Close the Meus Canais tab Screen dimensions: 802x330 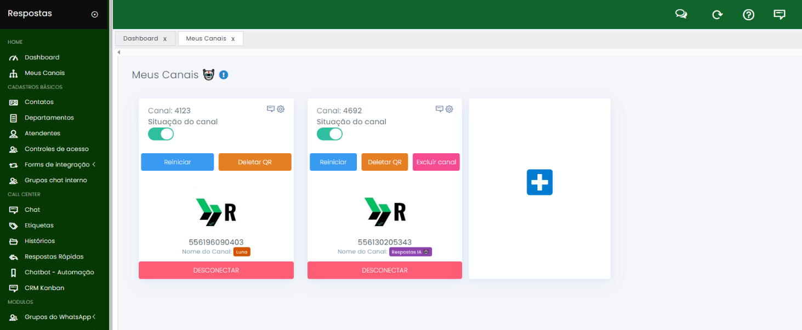pyautogui.click(x=233, y=39)
